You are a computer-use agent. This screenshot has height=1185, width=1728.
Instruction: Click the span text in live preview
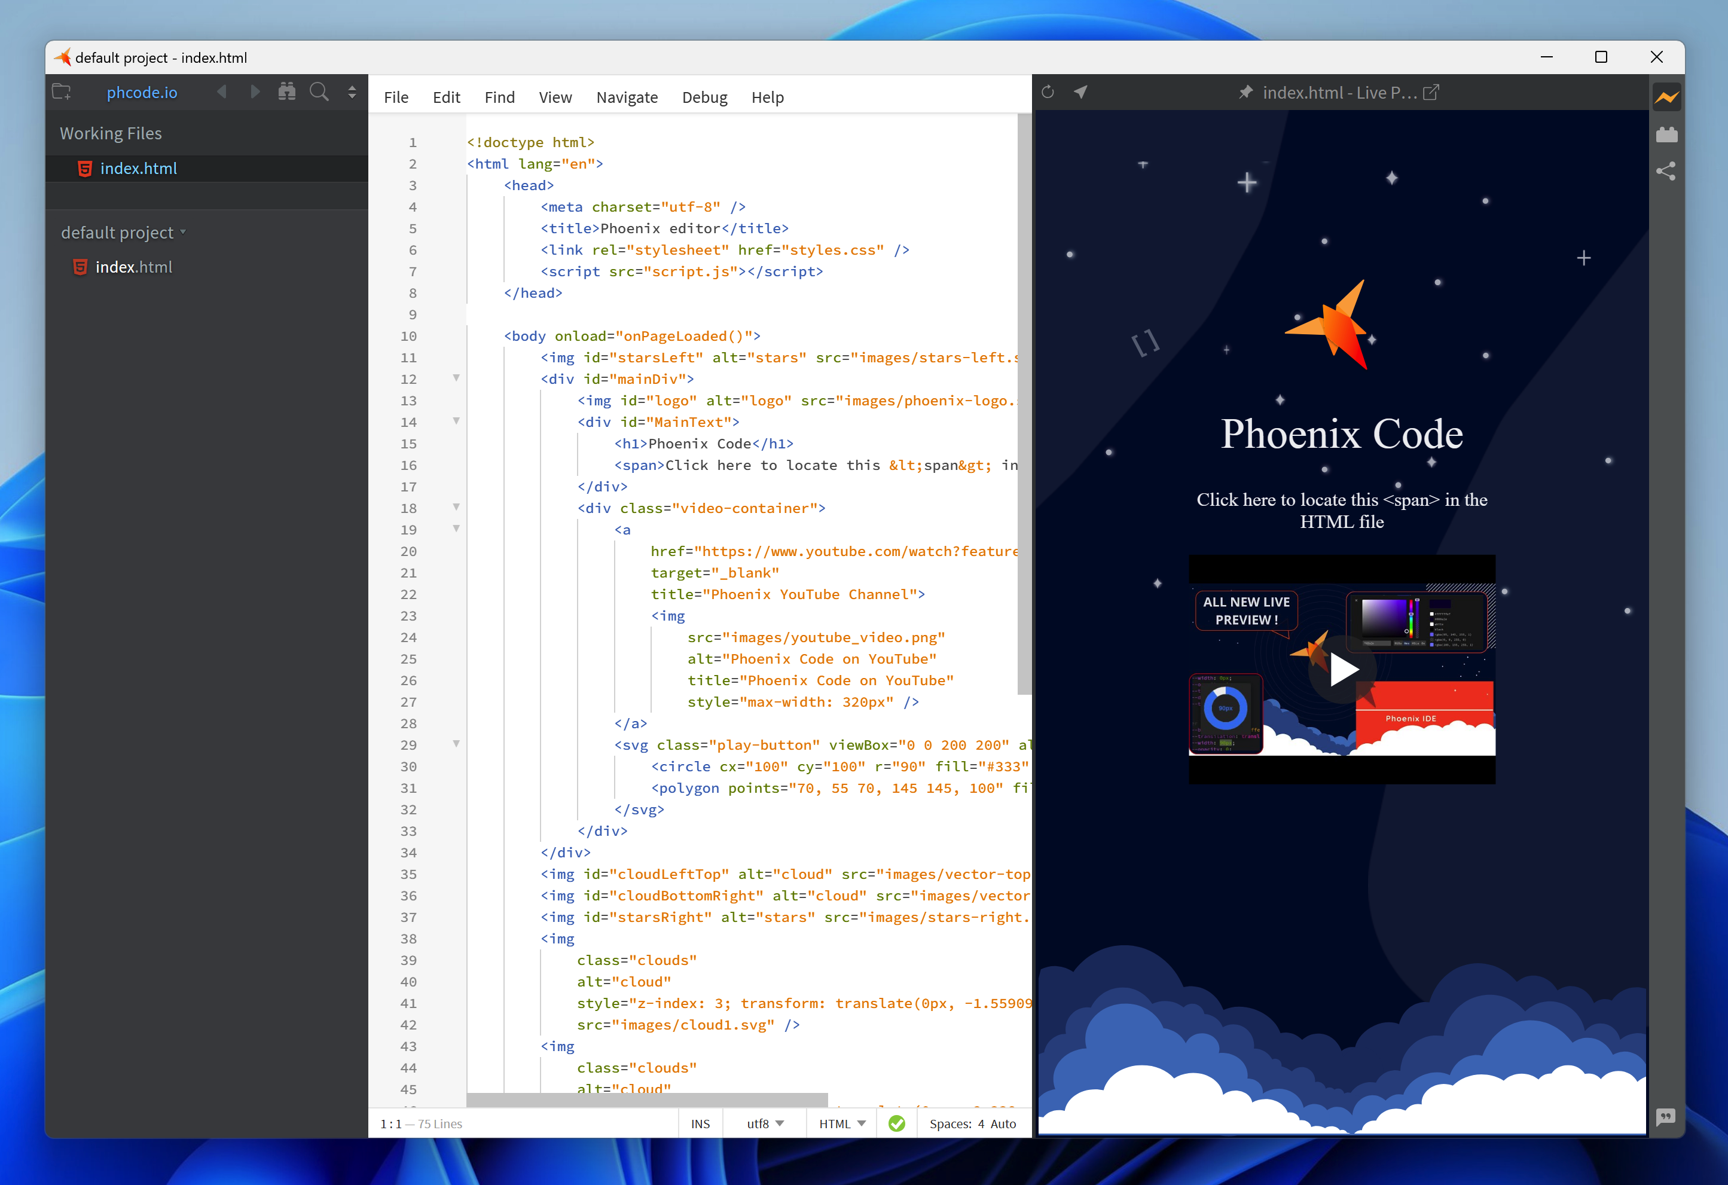coord(1342,511)
